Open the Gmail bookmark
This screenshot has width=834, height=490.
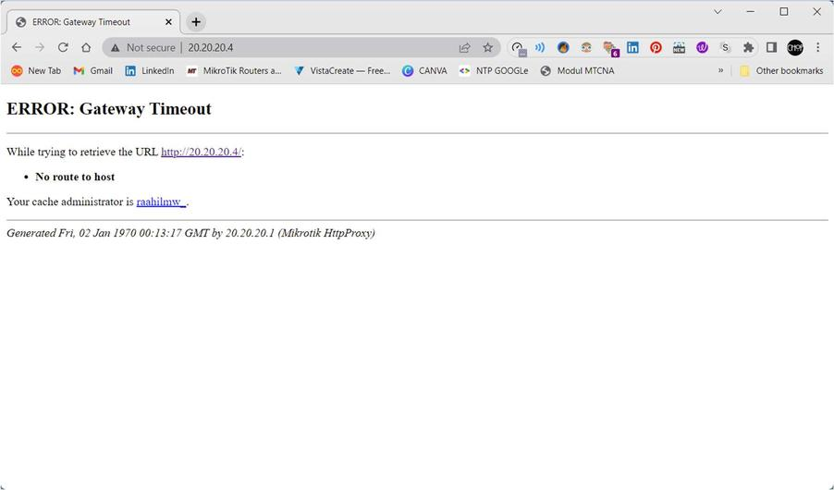click(92, 70)
